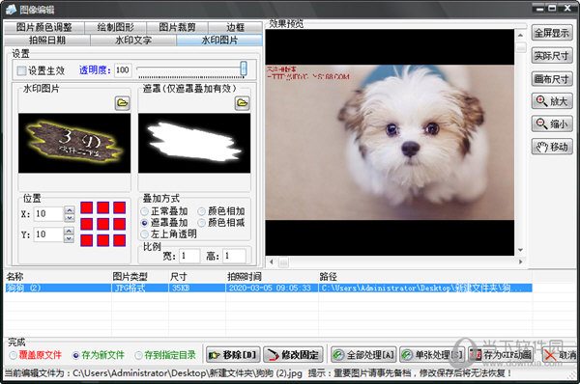
Task: Switch to 水印文字 tab
Action: [133, 40]
